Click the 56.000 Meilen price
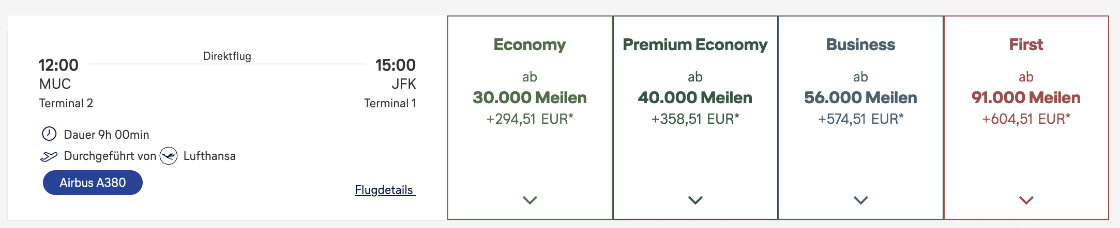This screenshot has height=228, width=1120. pos(860,97)
